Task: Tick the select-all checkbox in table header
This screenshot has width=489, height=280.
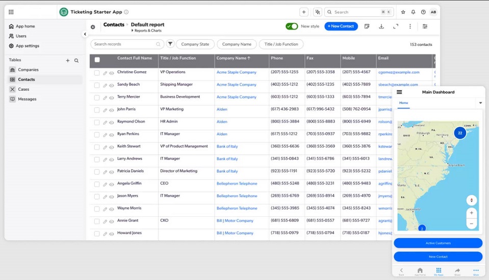Action: tap(97, 60)
